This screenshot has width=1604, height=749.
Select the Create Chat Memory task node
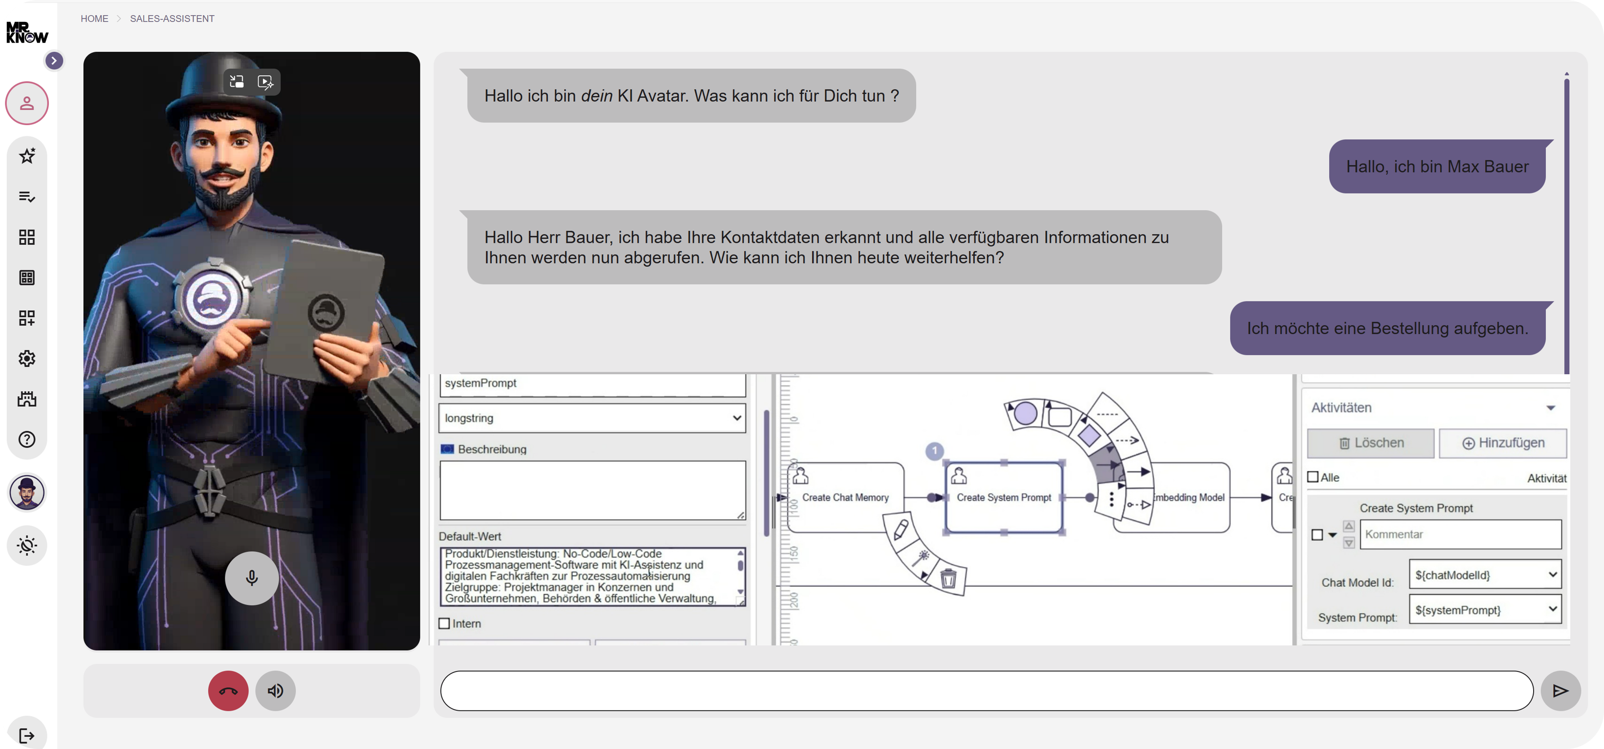846,497
